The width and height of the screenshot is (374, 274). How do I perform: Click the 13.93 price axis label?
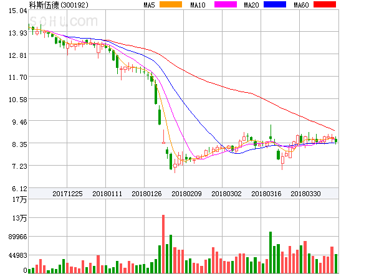tap(18, 33)
